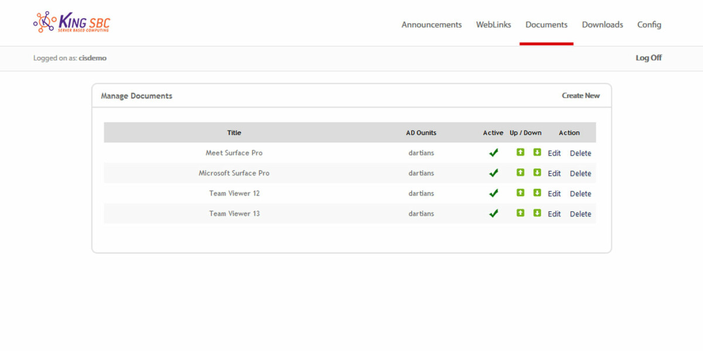Click the up arrow for Microsoft Surface Pro
This screenshot has height=351, width=703.
pyautogui.click(x=520, y=173)
